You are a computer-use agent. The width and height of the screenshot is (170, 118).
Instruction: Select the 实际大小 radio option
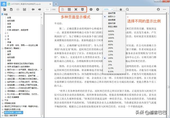[x=105, y=16]
